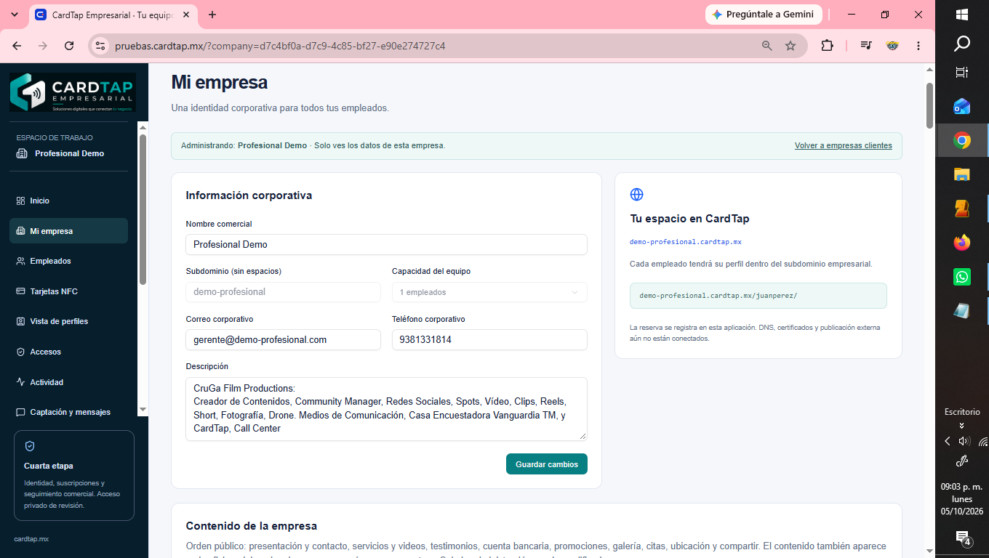989x558 pixels.
Task: Go back with the browser back arrow
Action: tap(17, 46)
